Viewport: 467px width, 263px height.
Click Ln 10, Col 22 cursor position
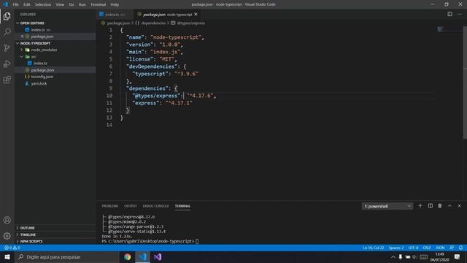(x=373, y=248)
